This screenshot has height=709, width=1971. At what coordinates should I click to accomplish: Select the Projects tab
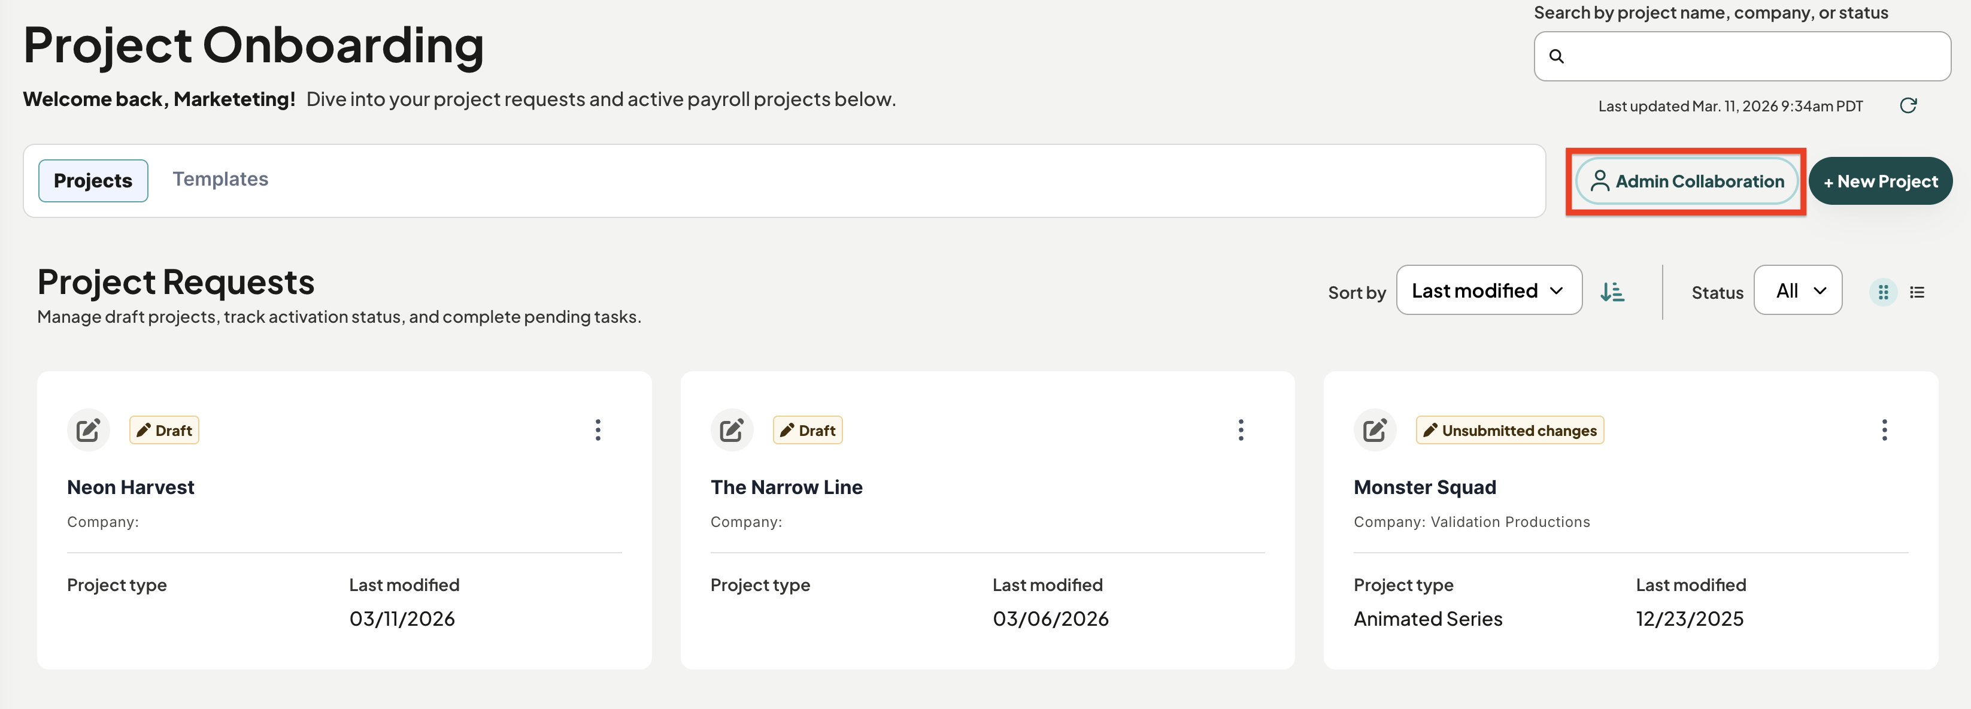coord(93,181)
